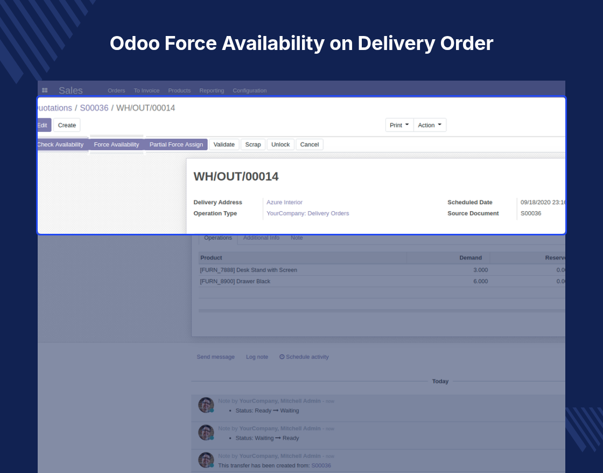Expand the Action dropdown
This screenshot has height=473, width=603.
coord(430,125)
